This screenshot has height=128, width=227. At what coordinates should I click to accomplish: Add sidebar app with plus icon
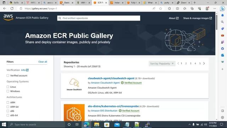[222, 69]
